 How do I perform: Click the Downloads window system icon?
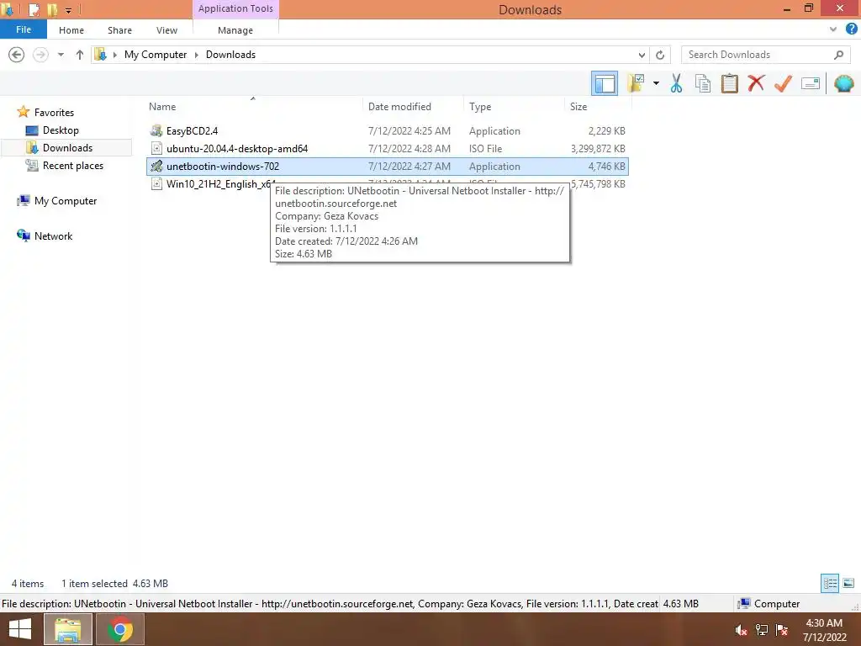8,9
